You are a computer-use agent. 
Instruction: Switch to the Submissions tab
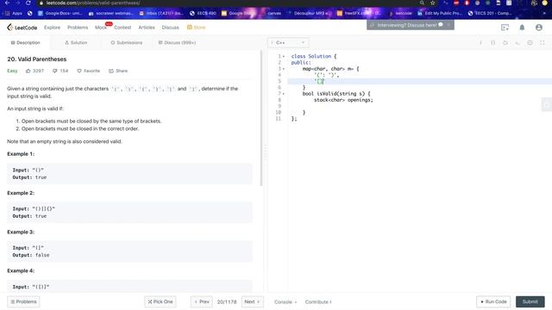[127, 42]
